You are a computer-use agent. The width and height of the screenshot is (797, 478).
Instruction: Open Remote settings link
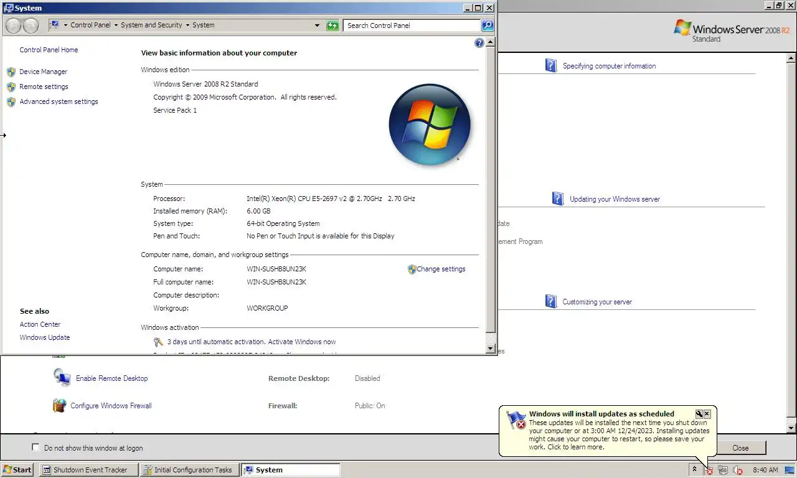click(44, 87)
